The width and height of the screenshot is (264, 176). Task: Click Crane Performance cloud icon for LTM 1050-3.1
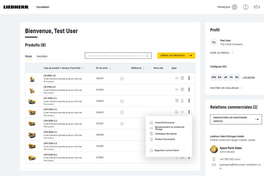click(177, 112)
